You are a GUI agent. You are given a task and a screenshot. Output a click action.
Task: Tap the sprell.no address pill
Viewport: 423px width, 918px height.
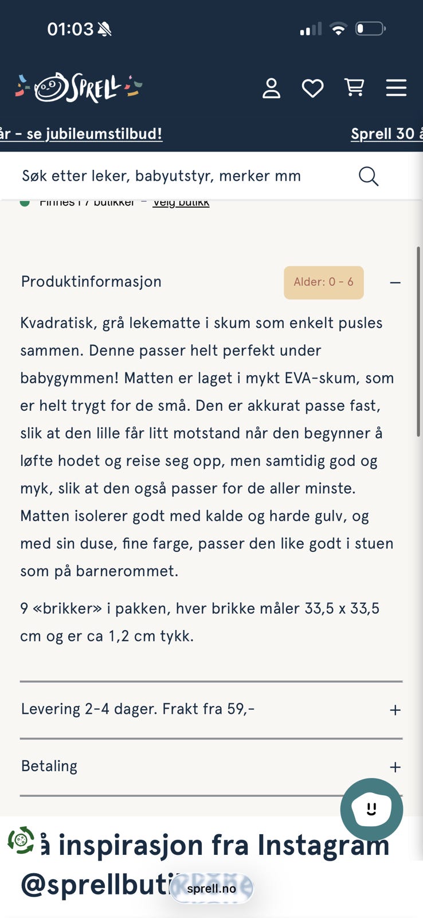click(x=211, y=888)
